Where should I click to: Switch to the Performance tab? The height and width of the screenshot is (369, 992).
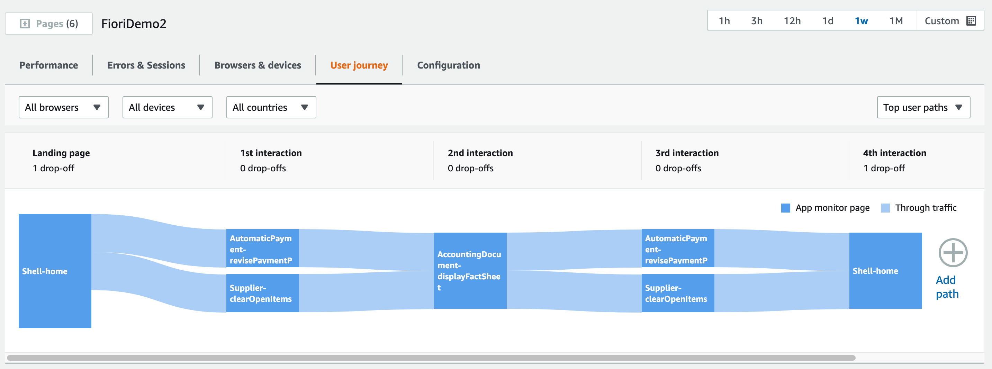point(48,65)
